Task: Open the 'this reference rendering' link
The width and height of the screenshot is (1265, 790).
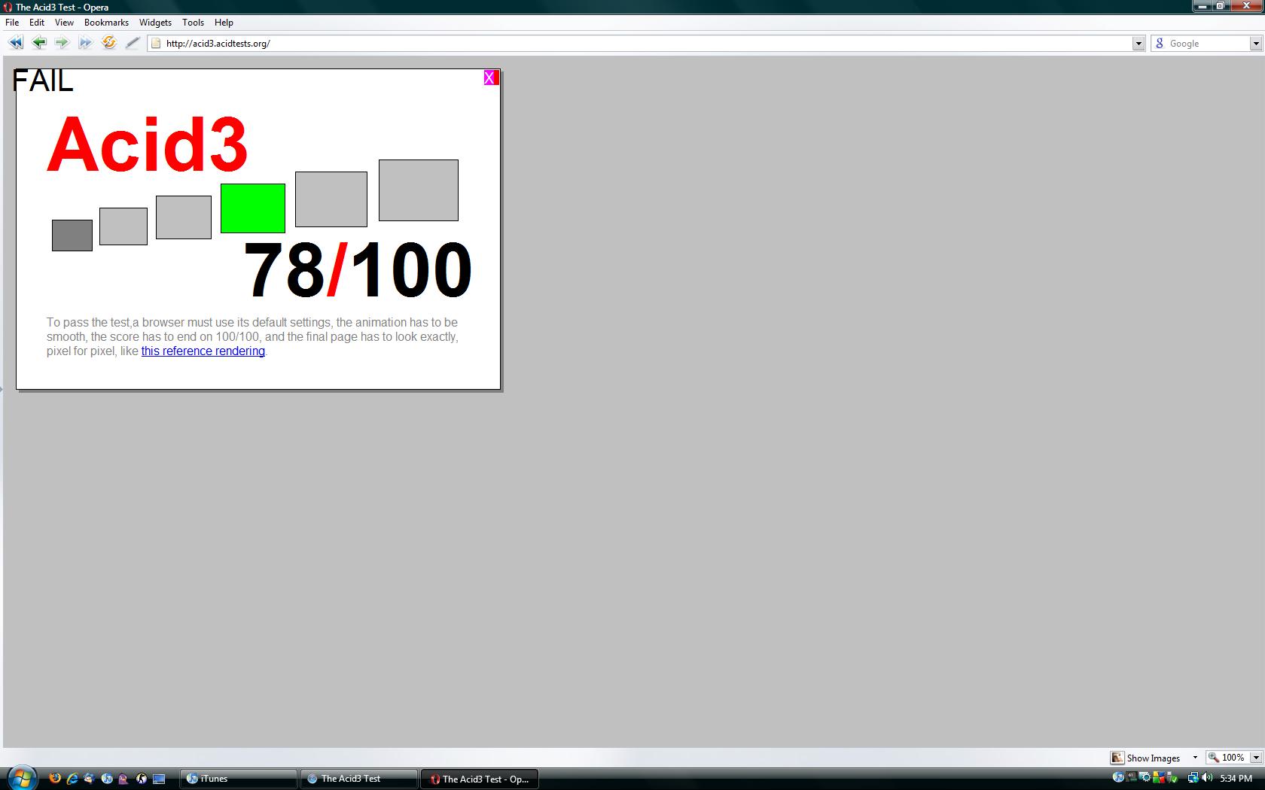Action: point(203,351)
